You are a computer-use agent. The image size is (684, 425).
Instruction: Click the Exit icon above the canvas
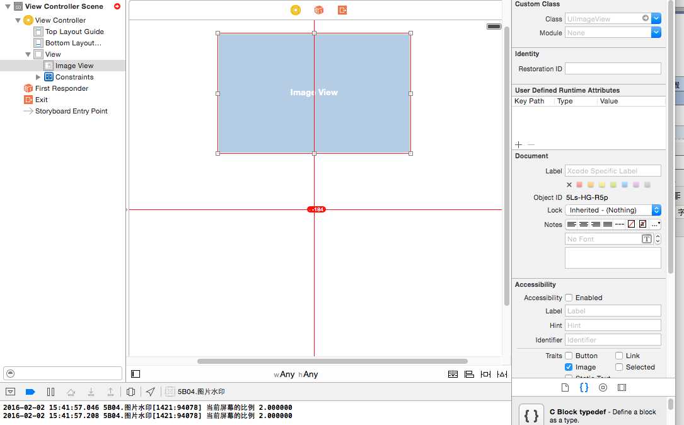click(342, 10)
